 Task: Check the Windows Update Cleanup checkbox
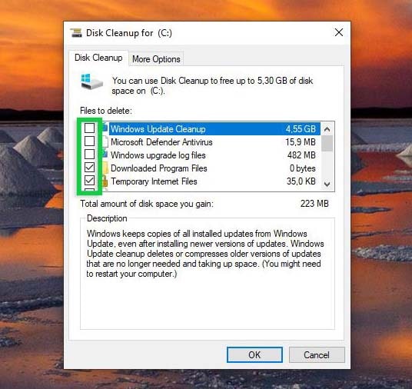(x=90, y=128)
